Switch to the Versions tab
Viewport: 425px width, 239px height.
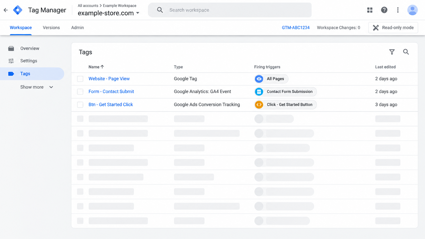[x=51, y=28]
